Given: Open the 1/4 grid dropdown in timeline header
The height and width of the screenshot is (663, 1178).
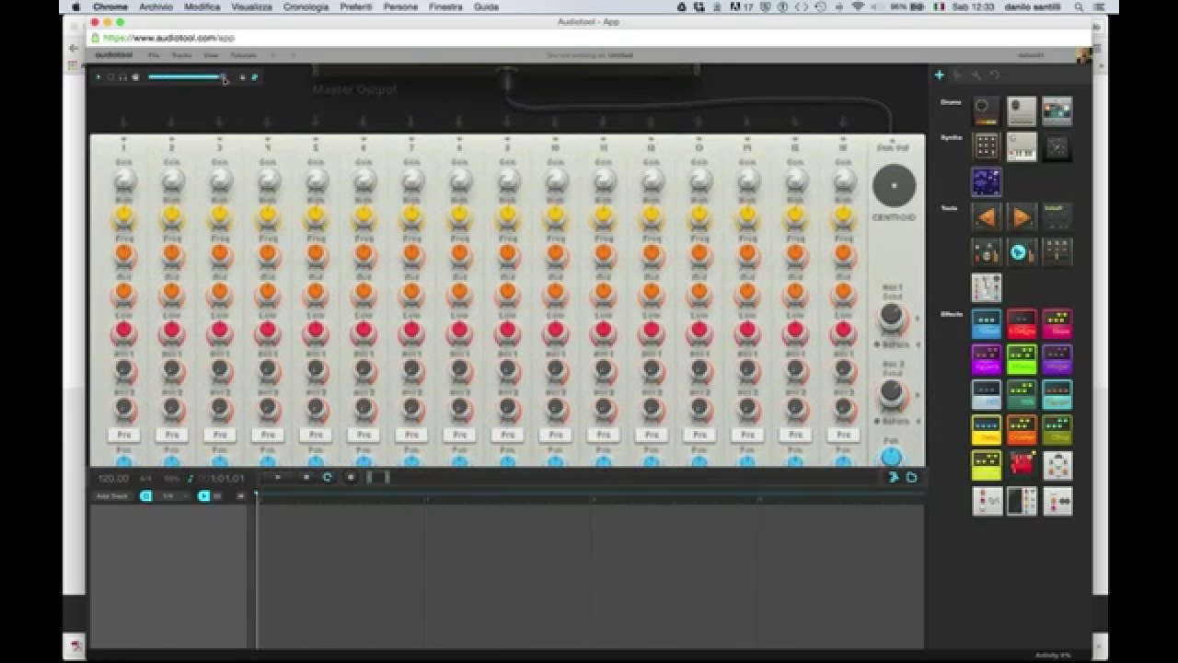Looking at the screenshot, I should coord(171,496).
